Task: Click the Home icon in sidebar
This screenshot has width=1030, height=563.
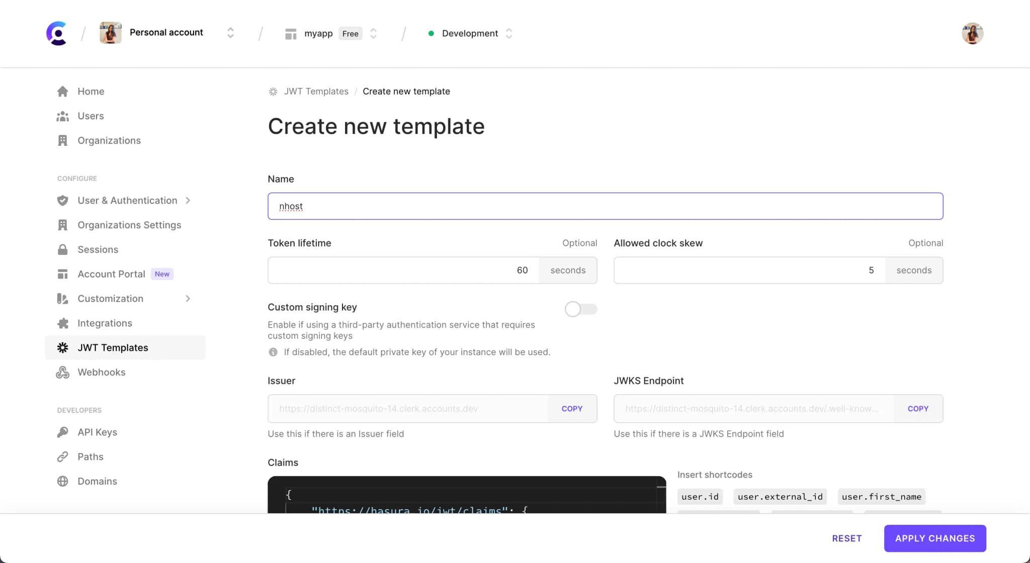Action: pos(62,91)
